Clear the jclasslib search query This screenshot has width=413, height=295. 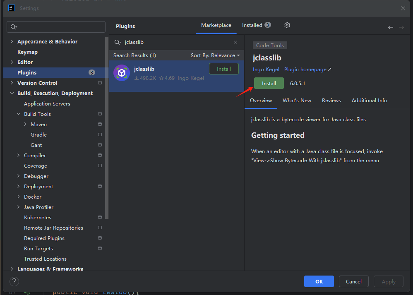(235, 42)
